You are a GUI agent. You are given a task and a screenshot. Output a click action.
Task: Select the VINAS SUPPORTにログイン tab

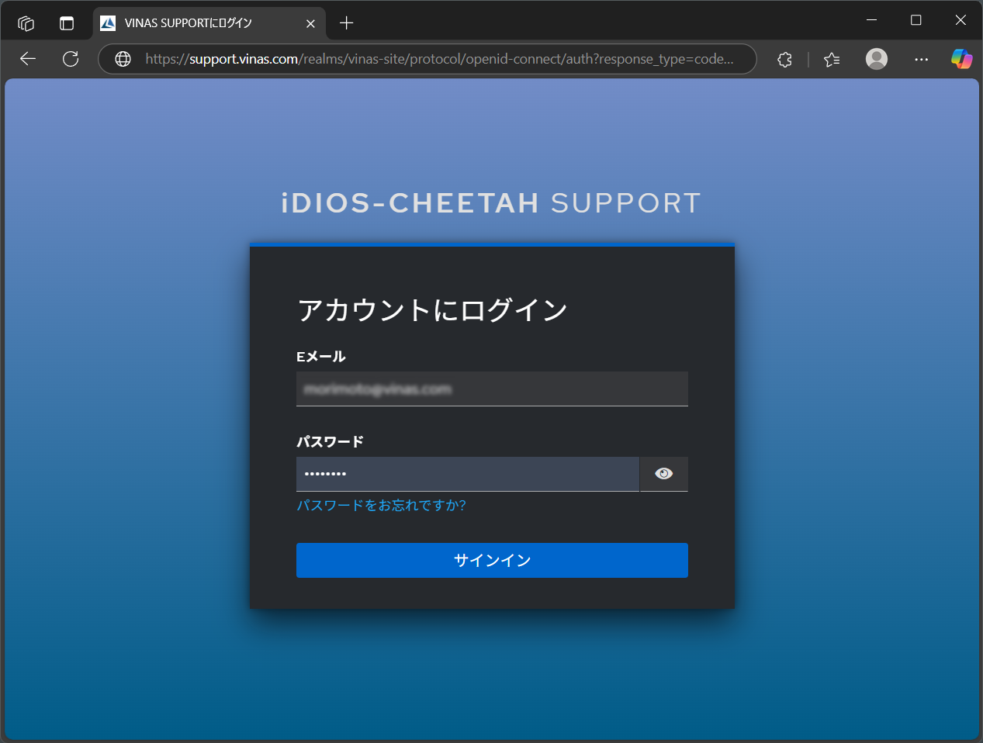[x=209, y=23]
